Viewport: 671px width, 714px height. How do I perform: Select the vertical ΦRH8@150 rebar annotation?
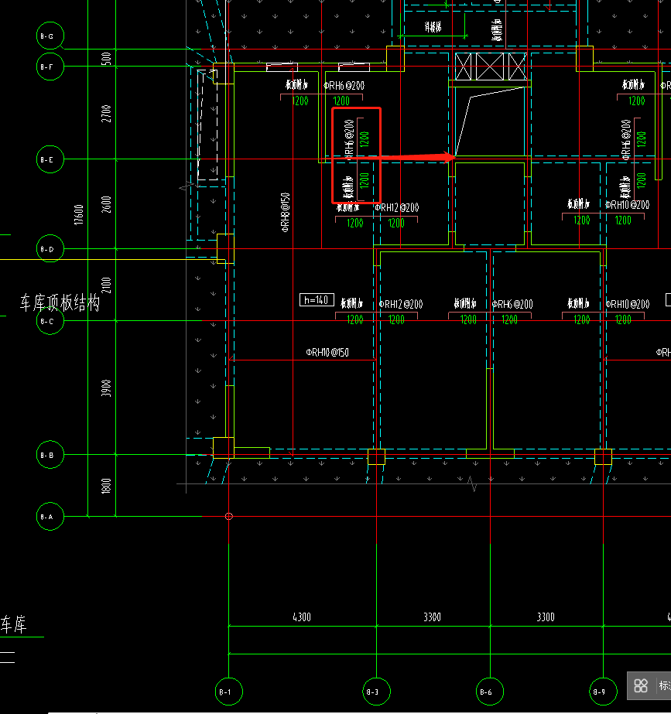coord(285,213)
